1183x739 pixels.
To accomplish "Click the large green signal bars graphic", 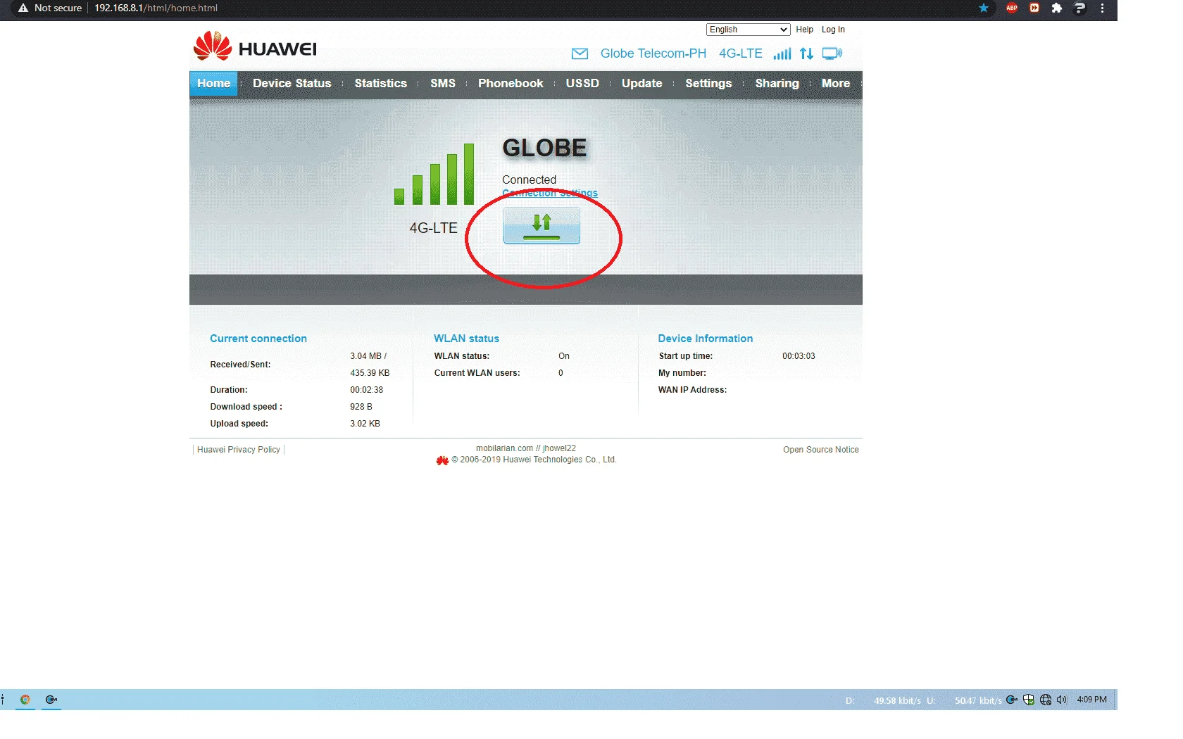I will coord(434,174).
